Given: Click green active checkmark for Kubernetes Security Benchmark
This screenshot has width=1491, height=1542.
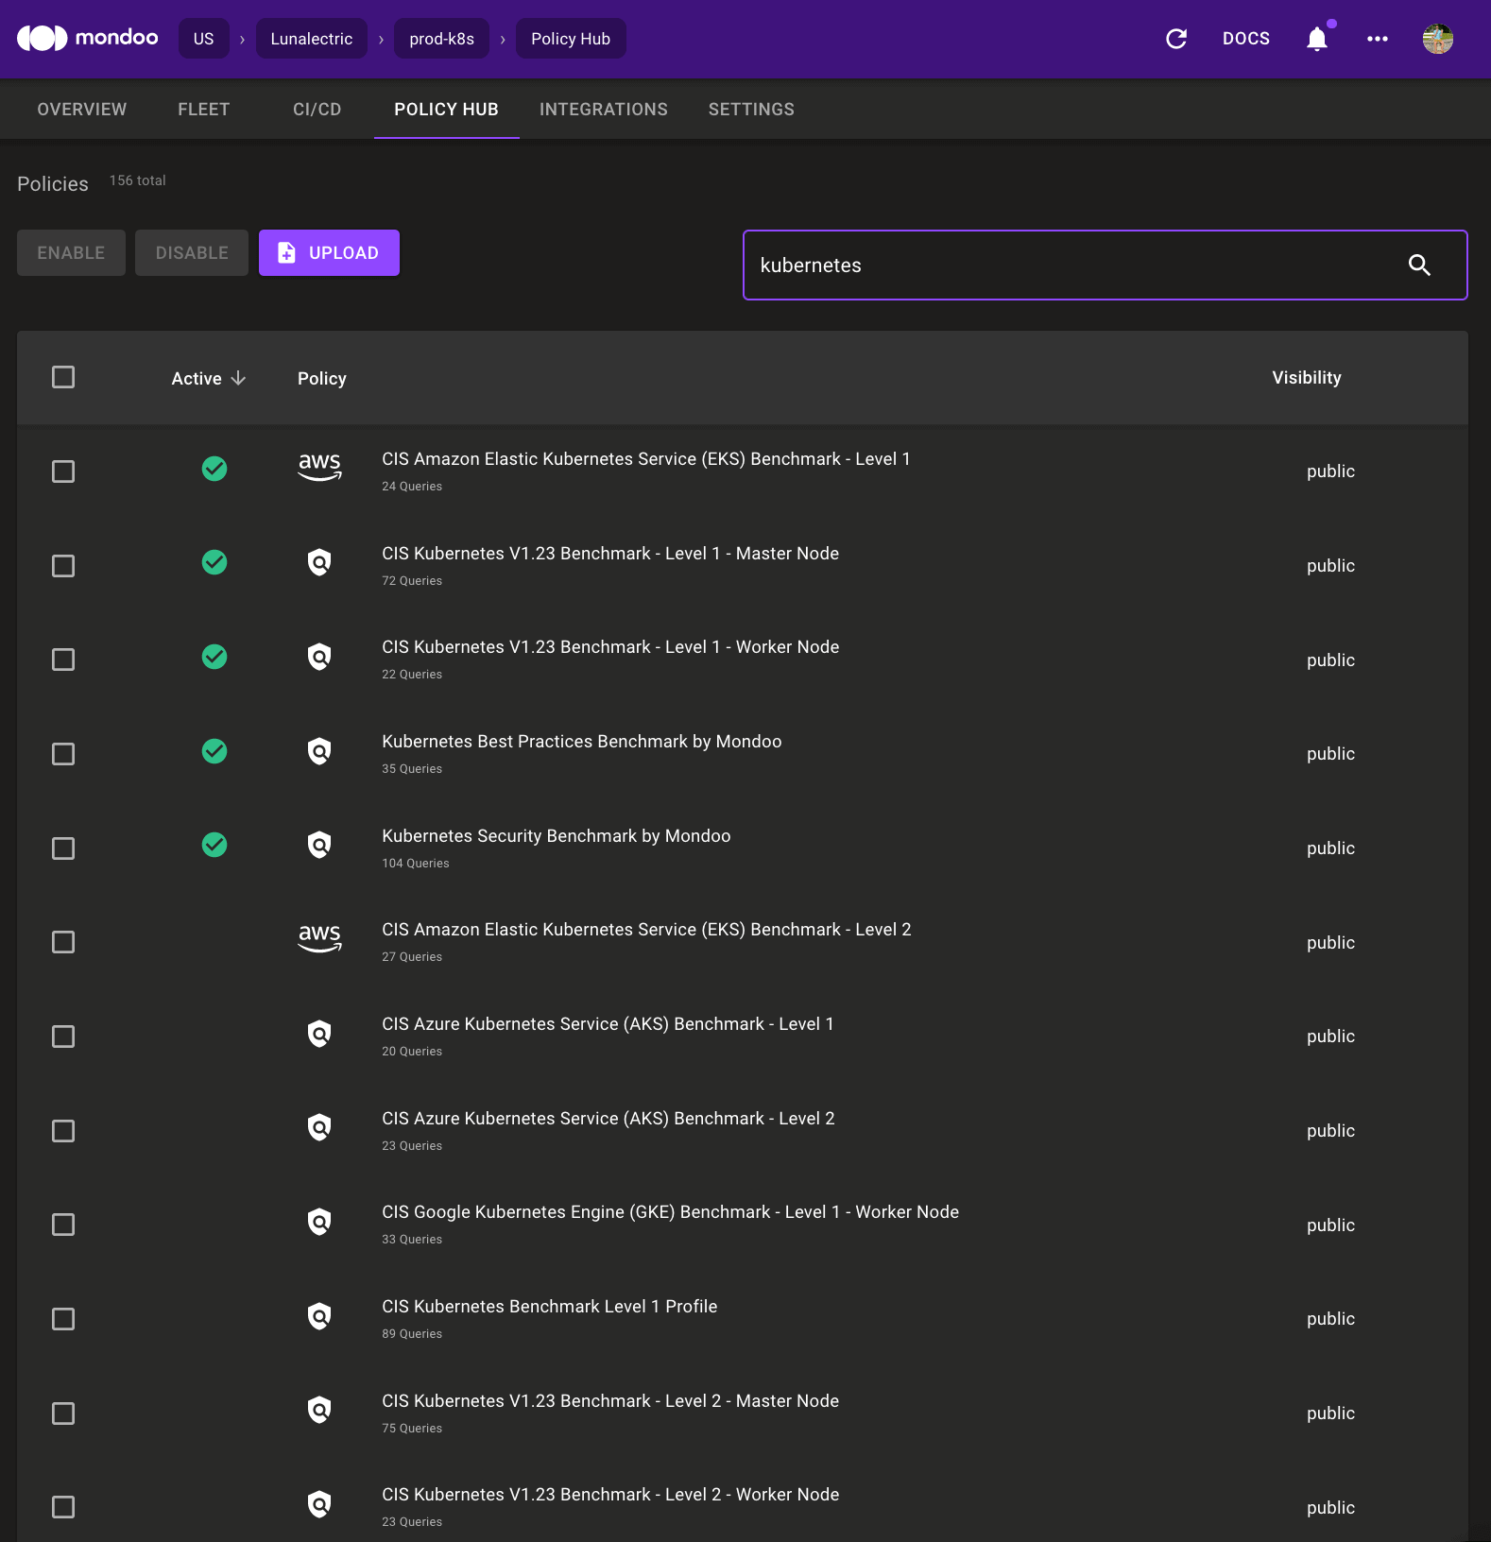Looking at the screenshot, I should (x=214, y=845).
